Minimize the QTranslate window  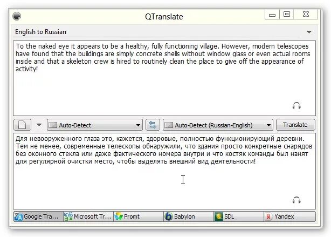click(x=272, y=15)
